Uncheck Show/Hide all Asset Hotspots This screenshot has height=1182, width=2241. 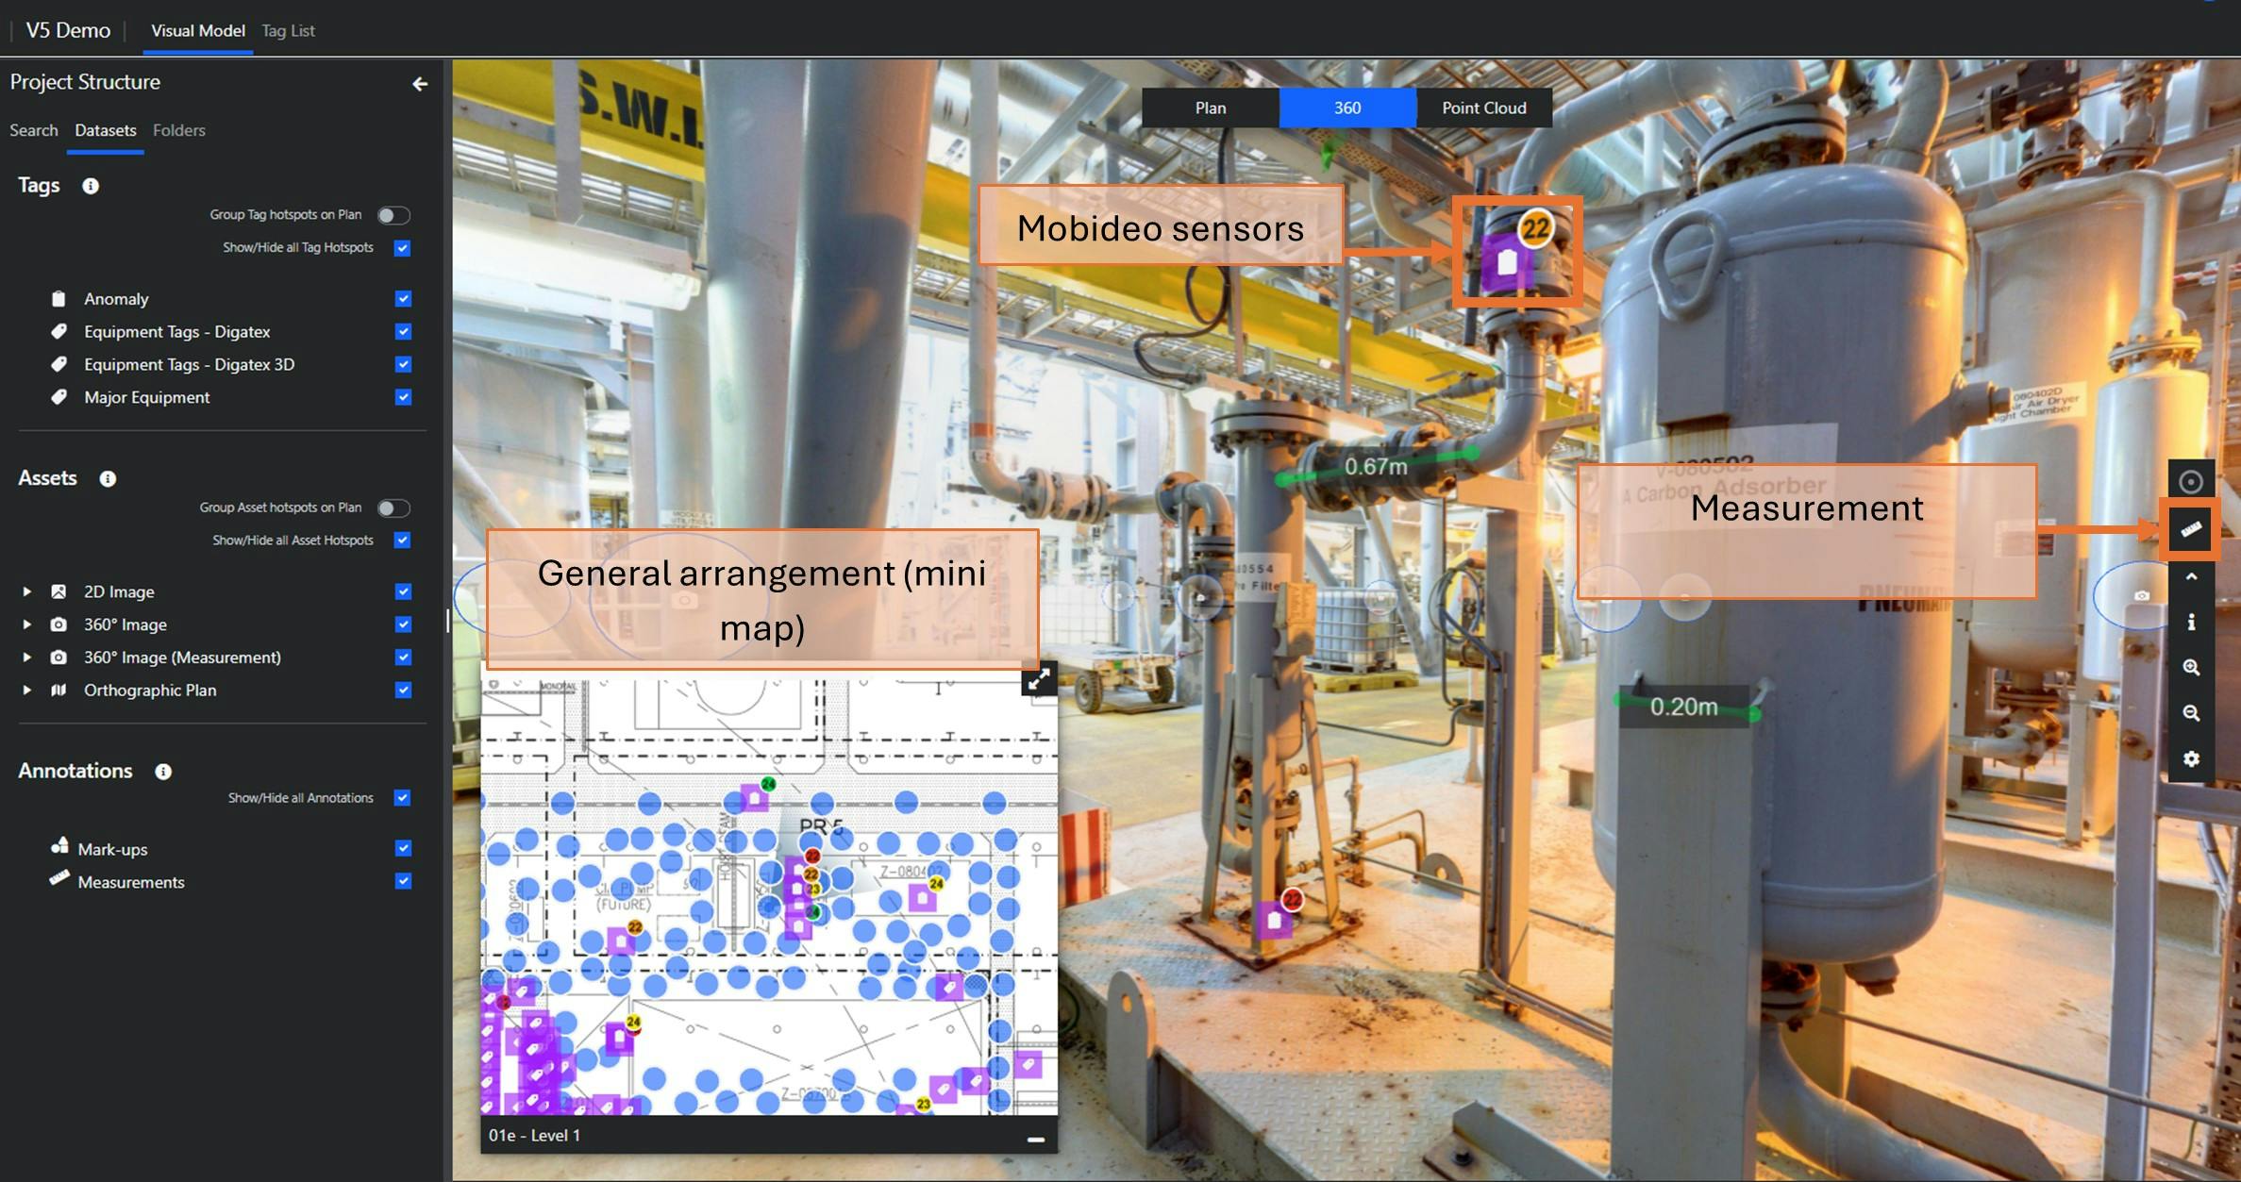point(402,540)
